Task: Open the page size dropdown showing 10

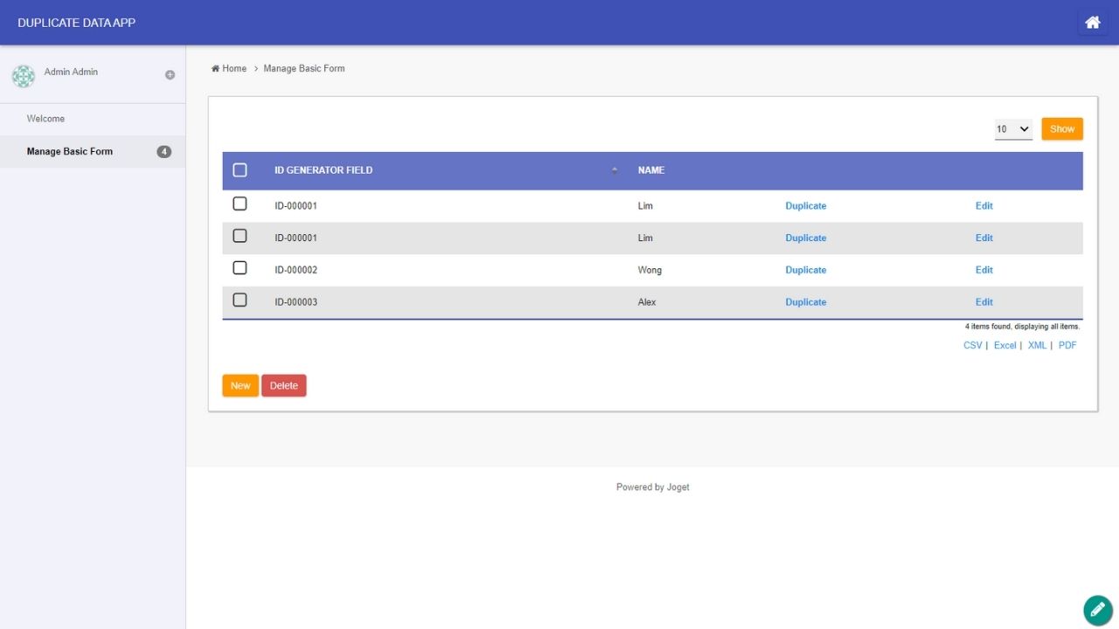Action: tap(1013, 129)
